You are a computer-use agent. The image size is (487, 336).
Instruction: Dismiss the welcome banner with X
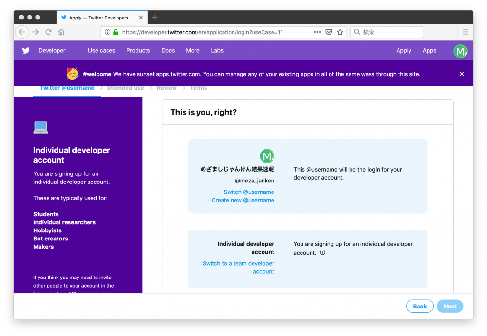(x=462, y=74)
